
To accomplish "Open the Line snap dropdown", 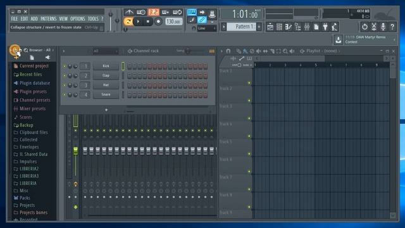I will pos(207,28).
